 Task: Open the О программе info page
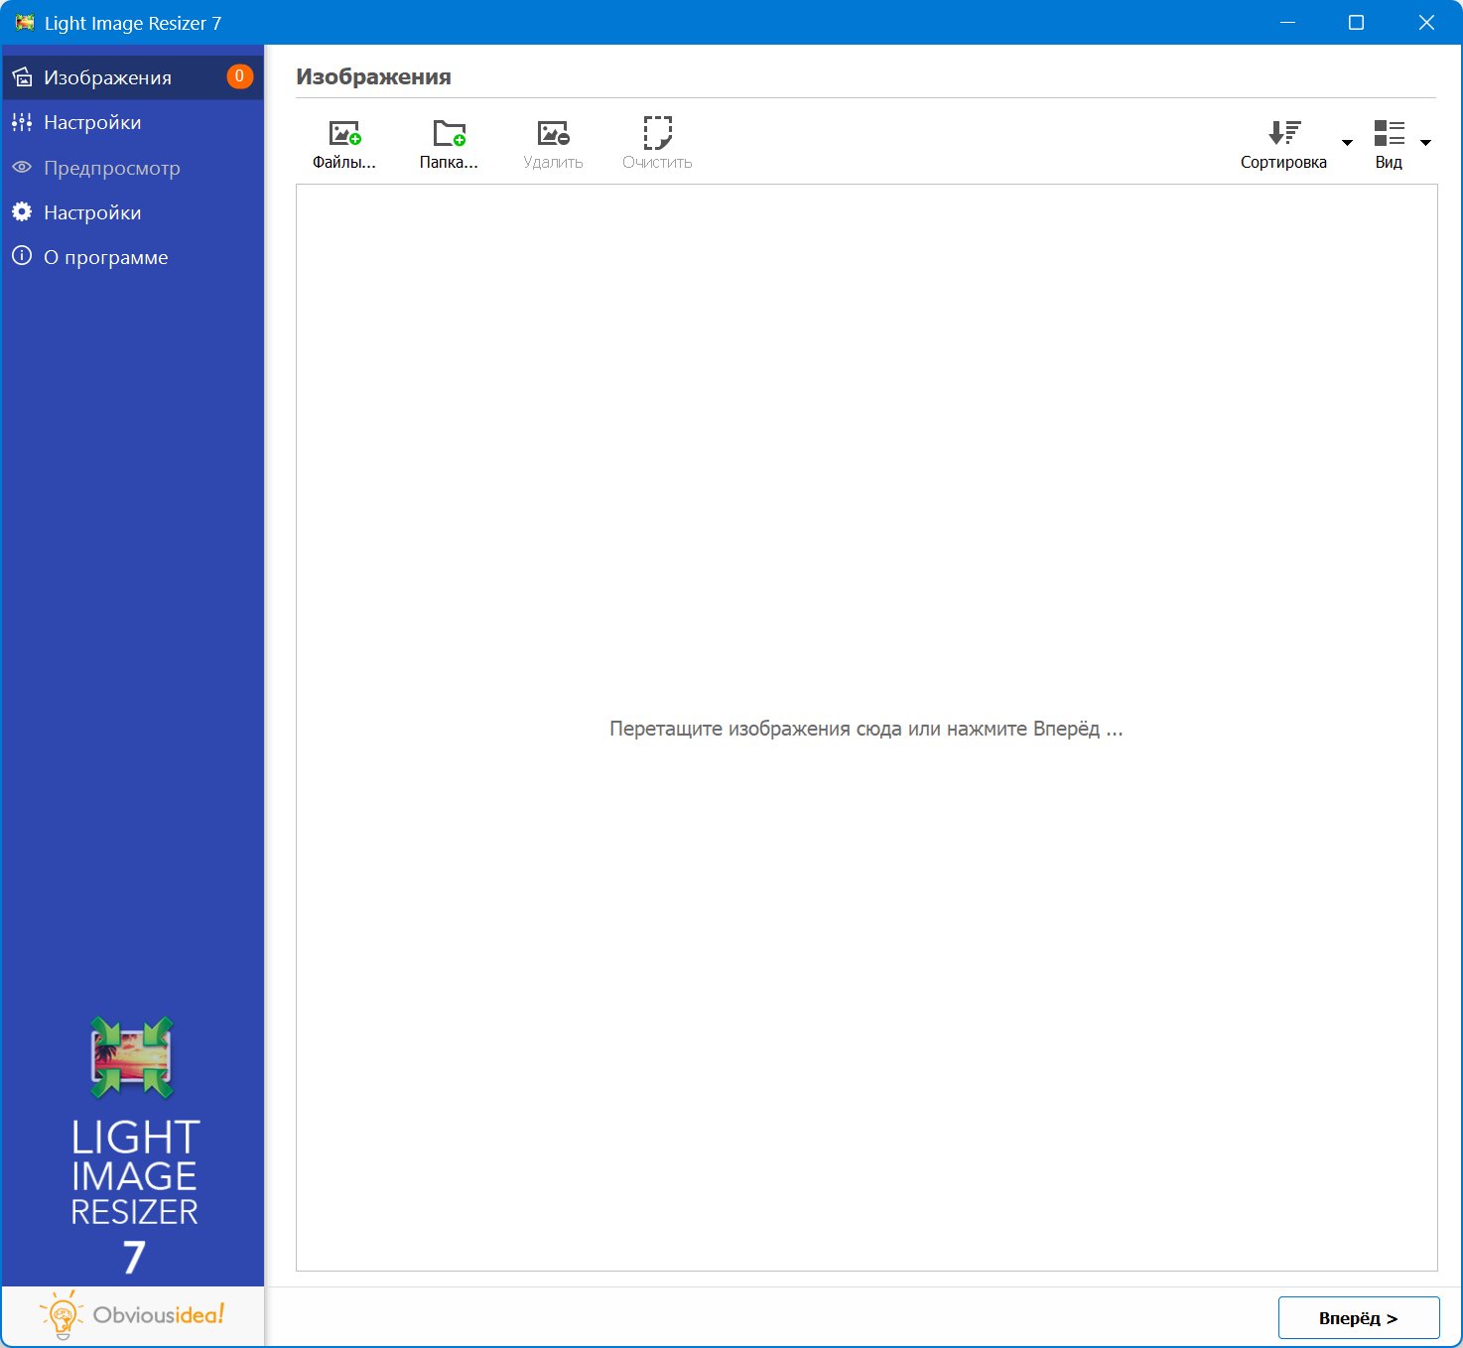click(x=105, y=257)
